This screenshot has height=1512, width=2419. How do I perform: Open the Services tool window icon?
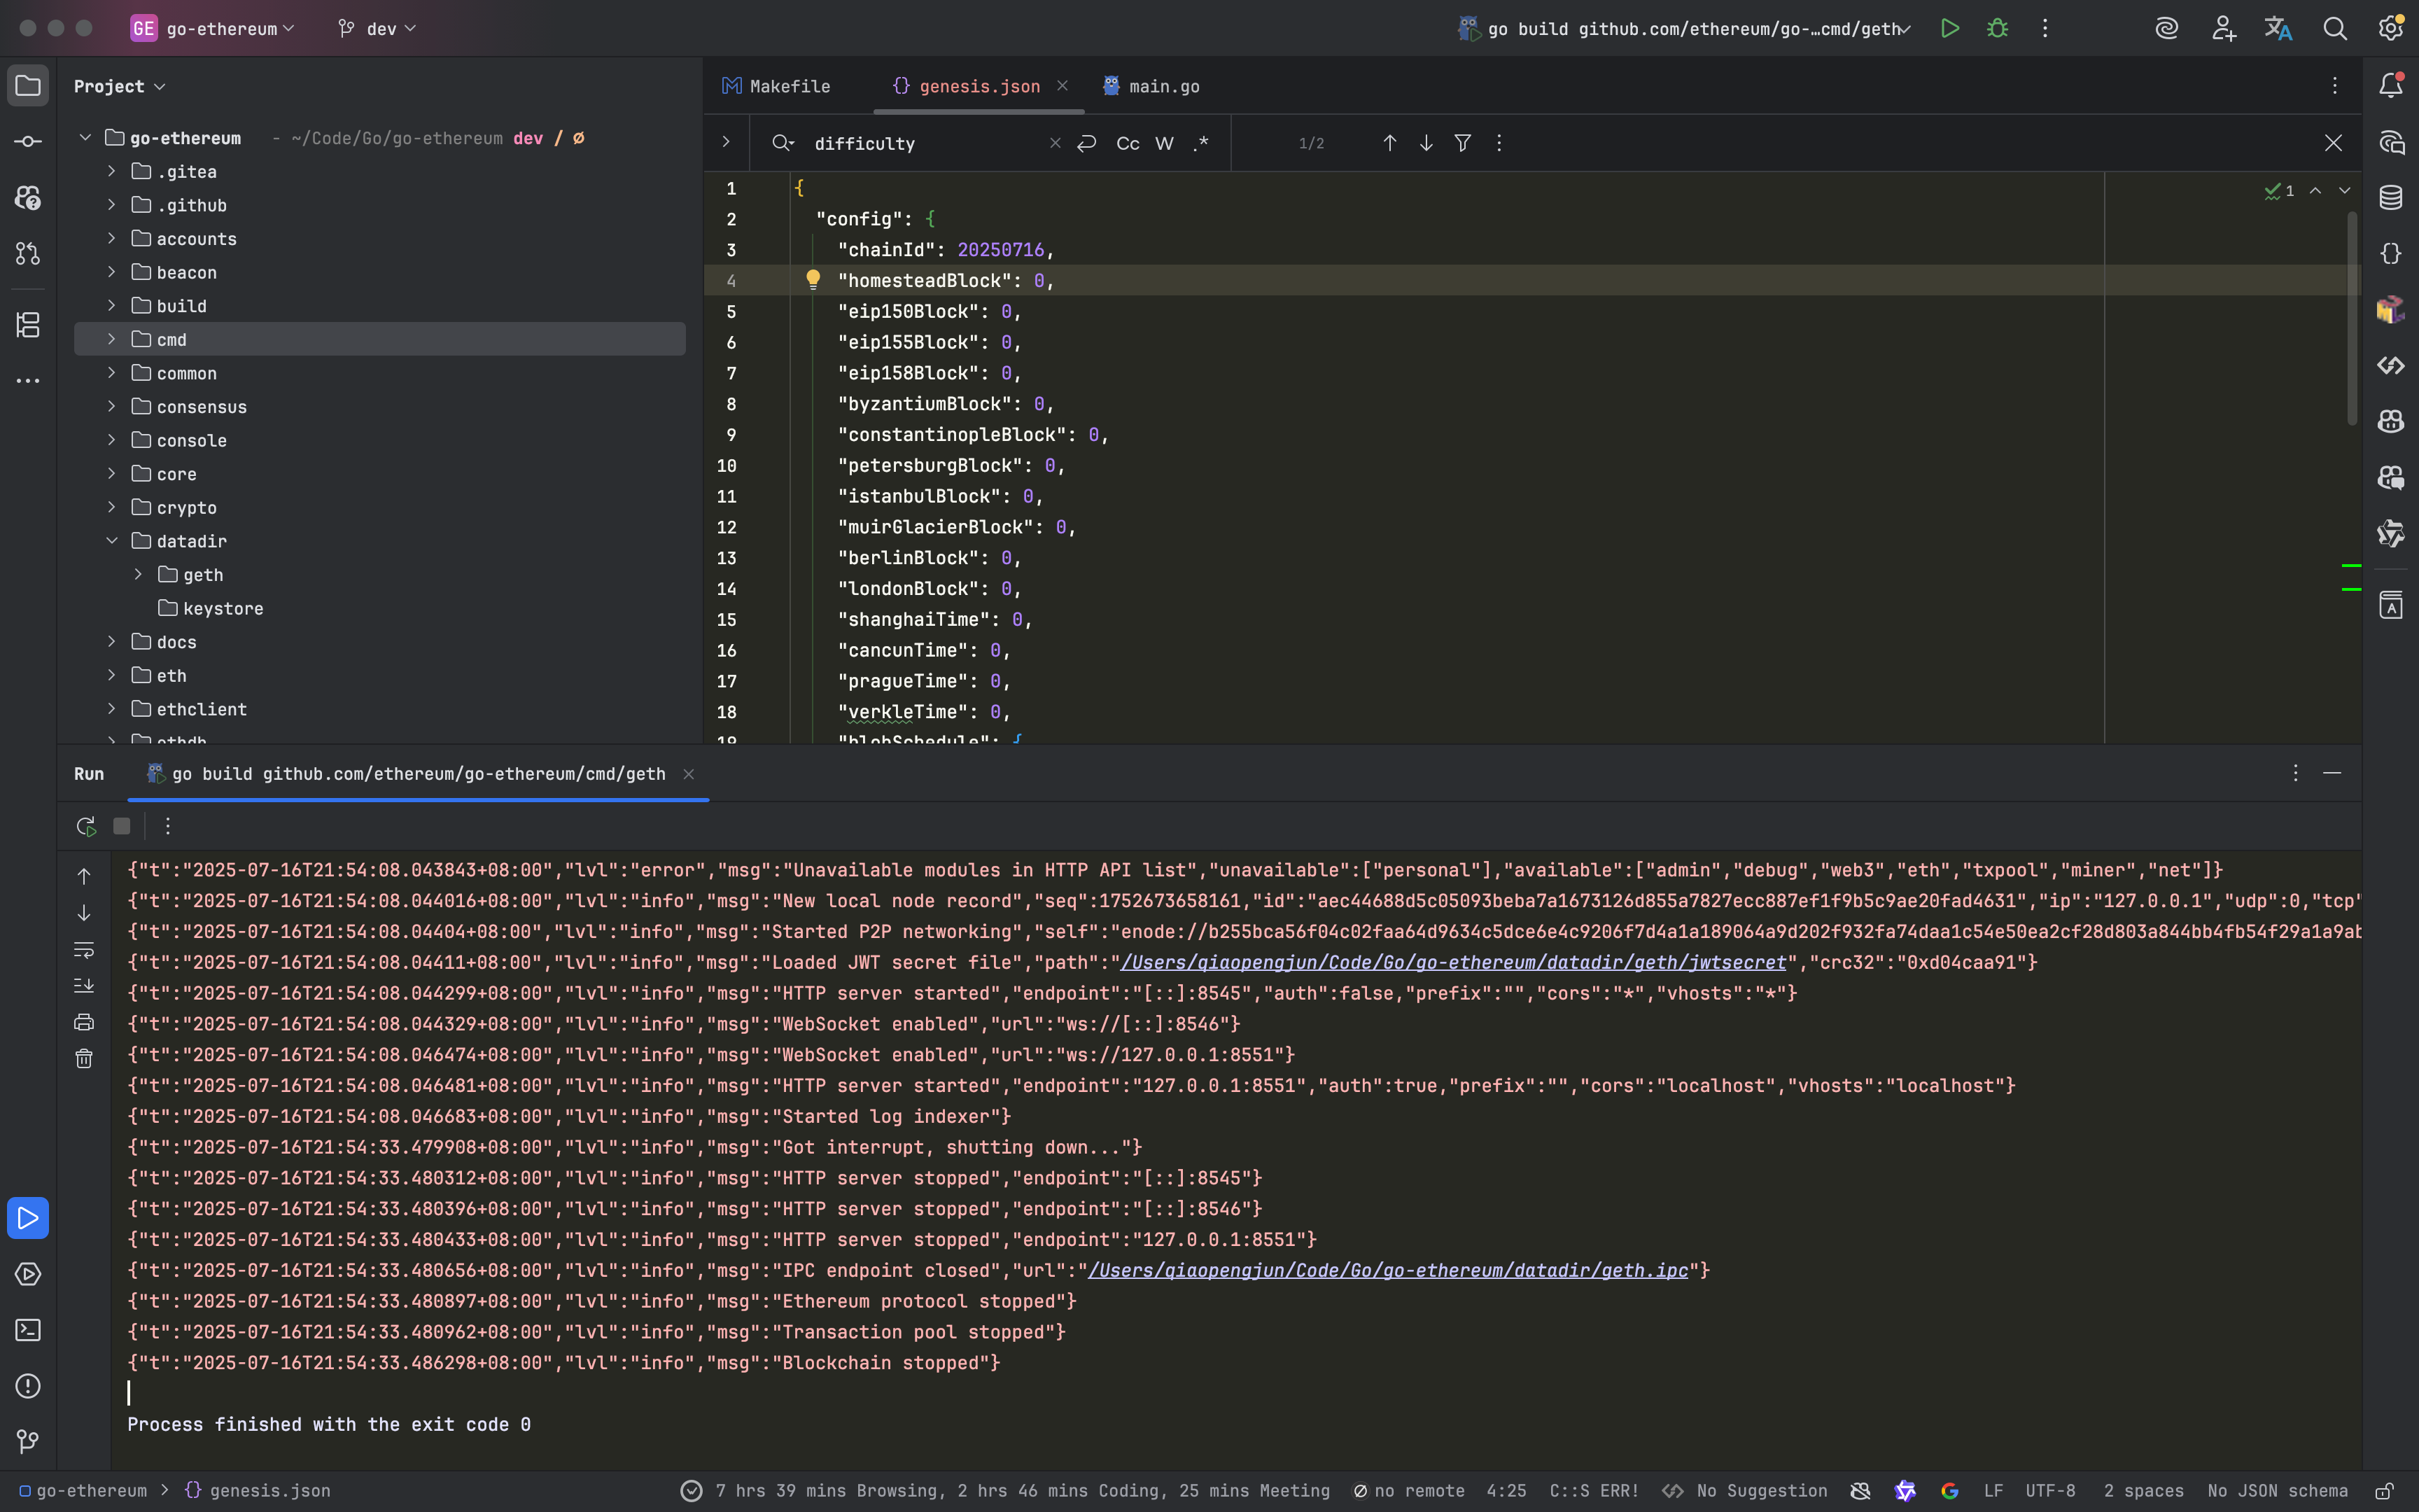click(x=28, y=1274)
